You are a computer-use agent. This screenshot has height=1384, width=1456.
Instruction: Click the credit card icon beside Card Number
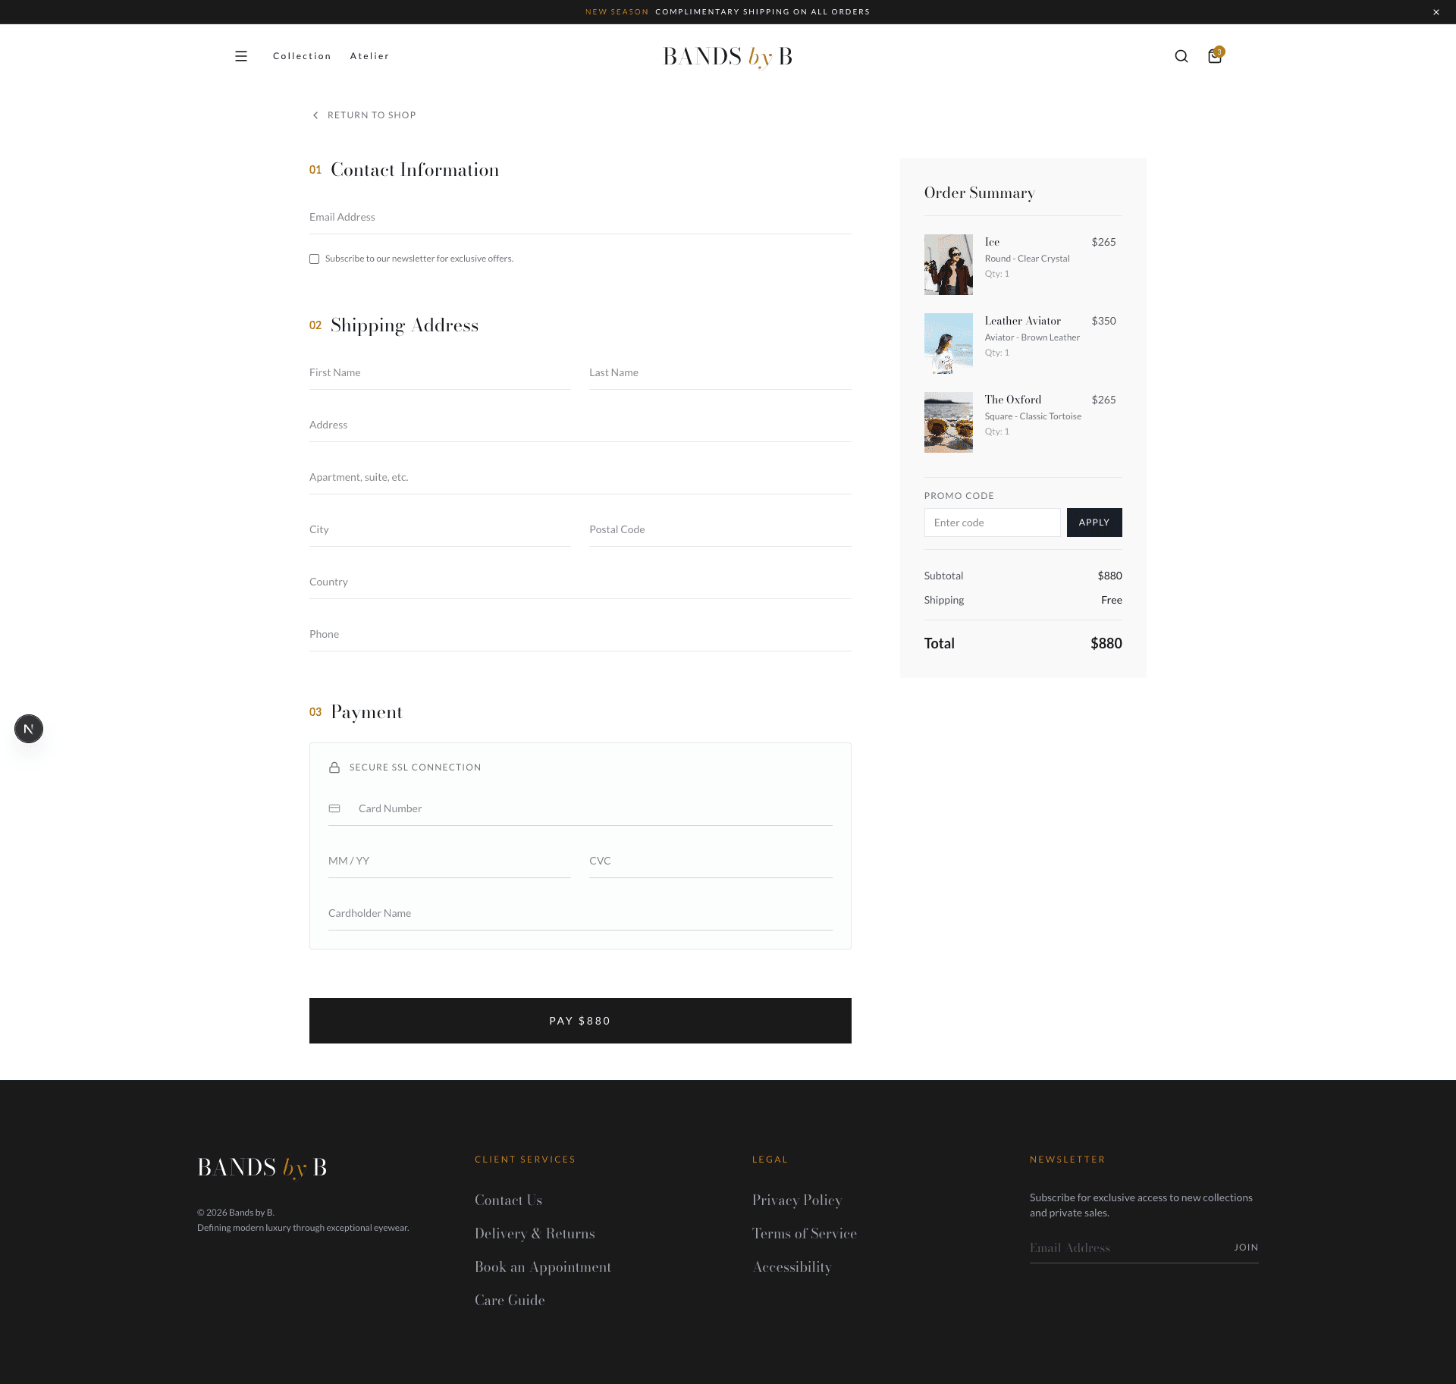tap(334, 808)
